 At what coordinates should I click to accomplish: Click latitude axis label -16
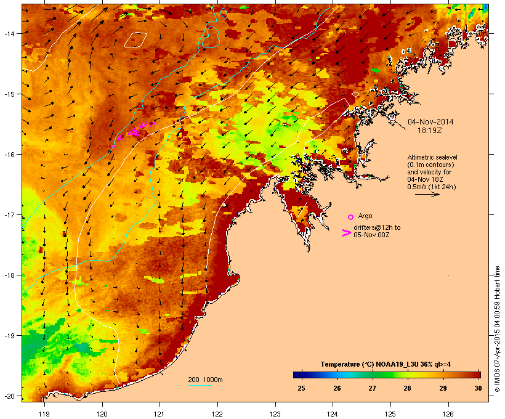pyautogui.click(x=9, y=155)
